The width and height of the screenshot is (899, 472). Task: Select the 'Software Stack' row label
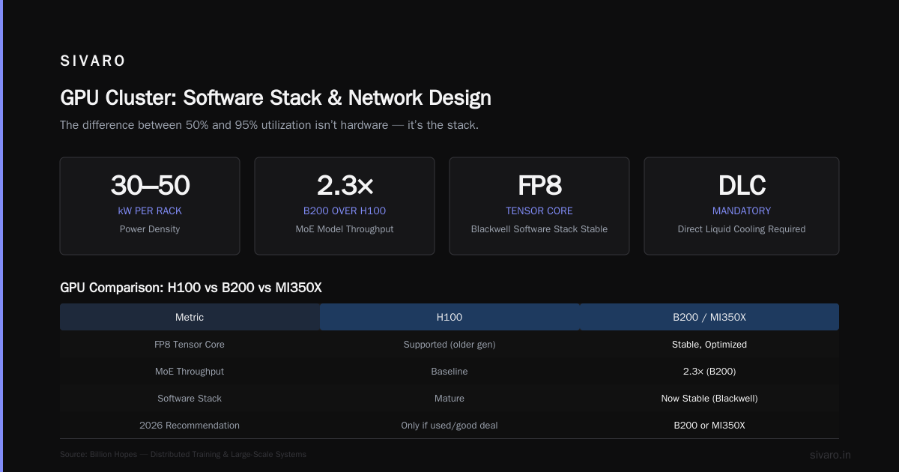click(x=190, y=399)
